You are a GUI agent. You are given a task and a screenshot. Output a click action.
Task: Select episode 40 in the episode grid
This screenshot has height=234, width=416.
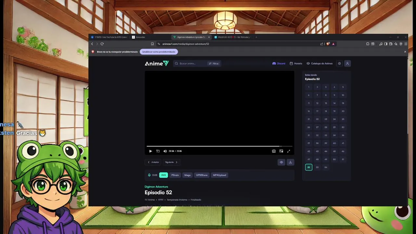tap(334, 143)
